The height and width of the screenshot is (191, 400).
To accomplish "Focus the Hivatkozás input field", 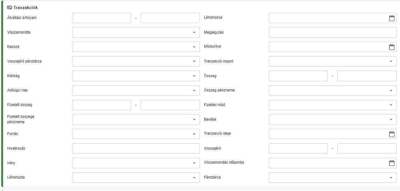I will [136, 148].
